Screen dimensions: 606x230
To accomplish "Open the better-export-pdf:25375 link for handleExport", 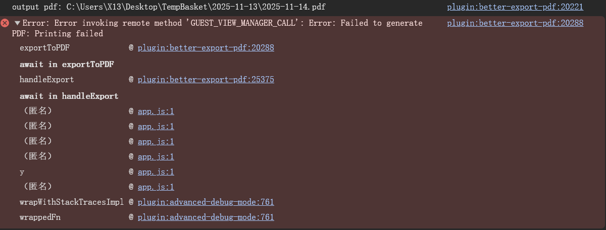I will (206, 80).
